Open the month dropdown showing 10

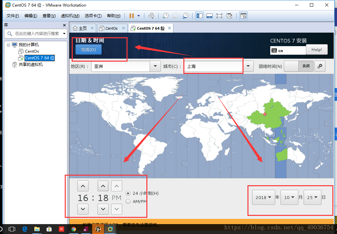click(x=289, y=197)
